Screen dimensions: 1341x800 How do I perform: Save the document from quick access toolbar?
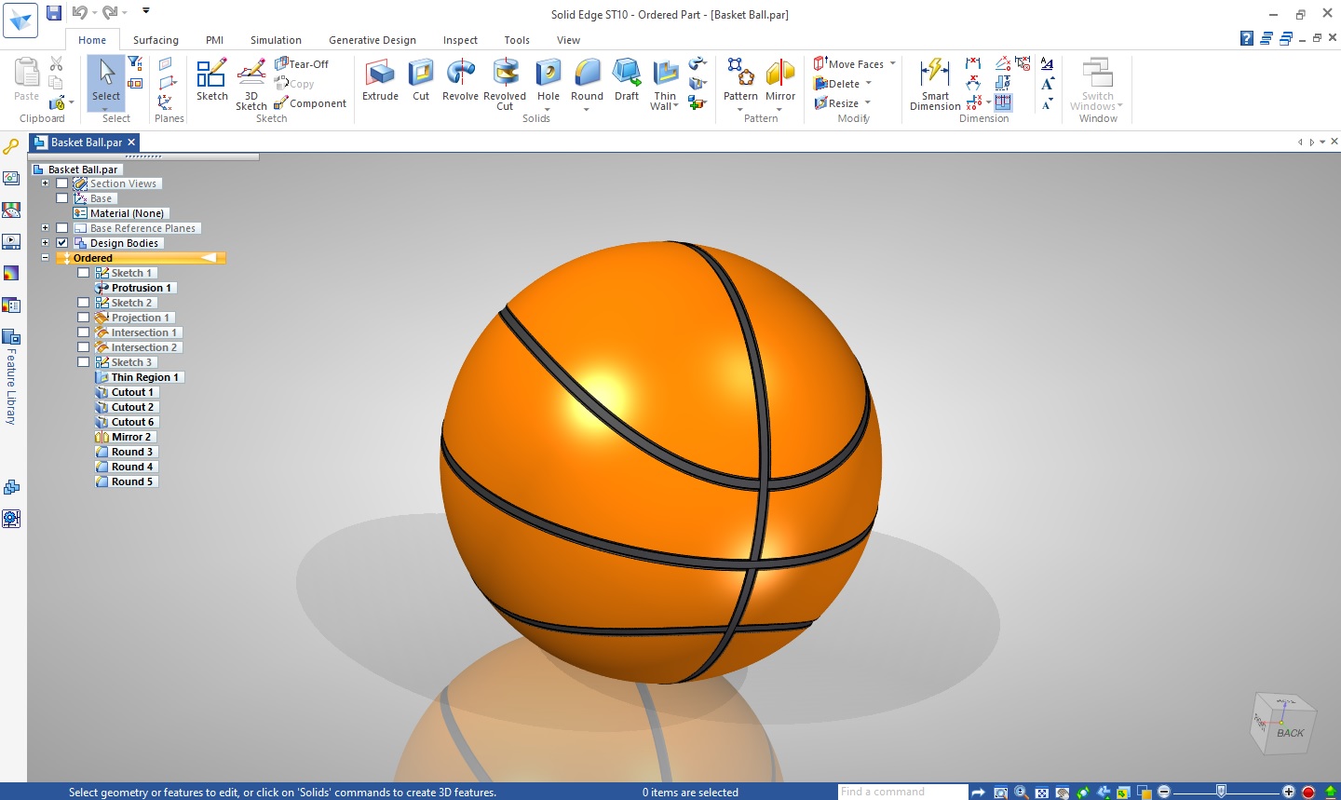(x=54, y=12)
